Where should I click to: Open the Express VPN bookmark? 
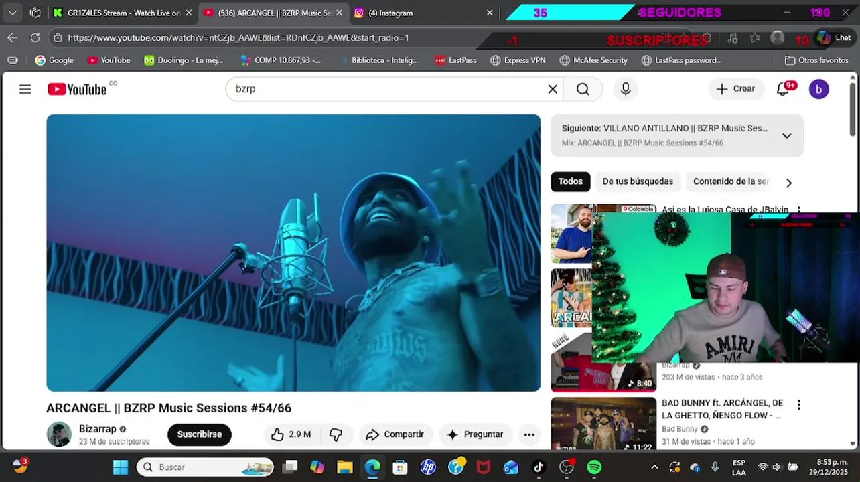[518, 60]
